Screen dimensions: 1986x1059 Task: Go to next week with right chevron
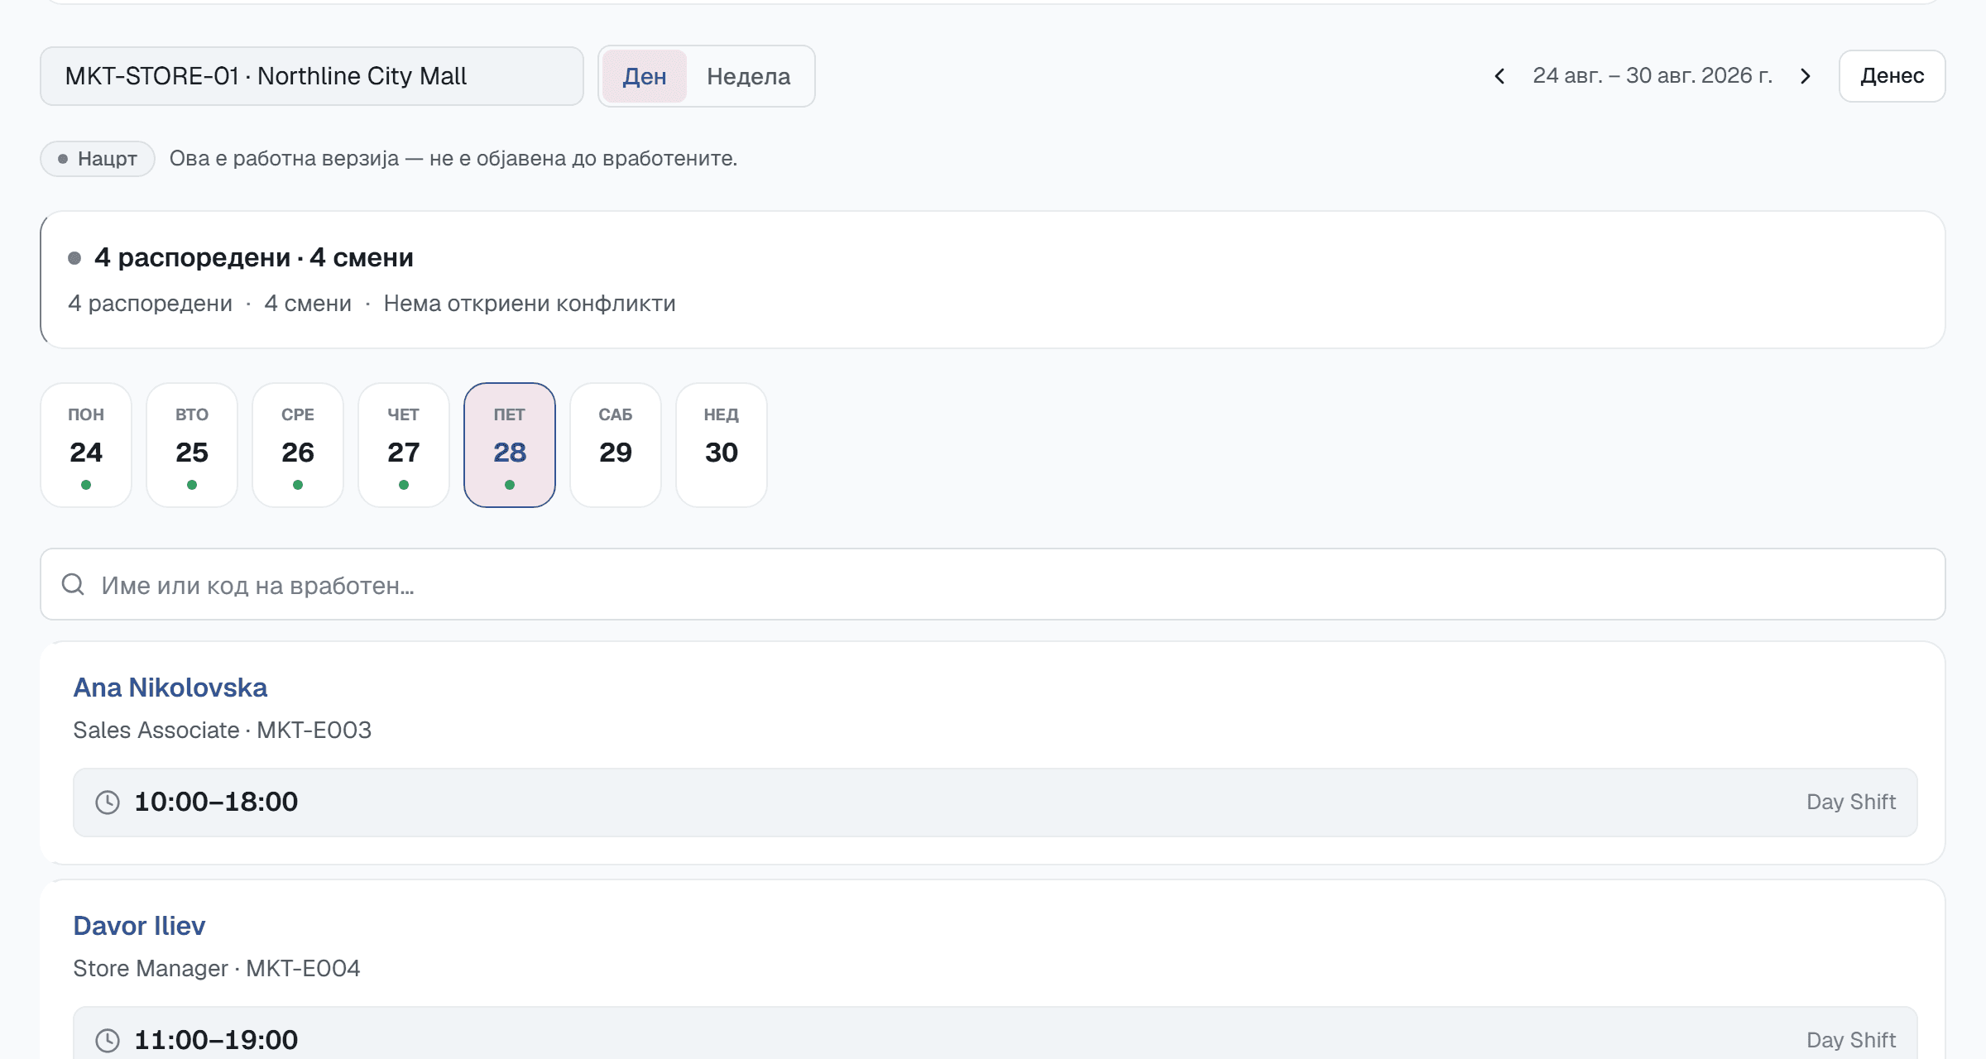click(1806, 76)
